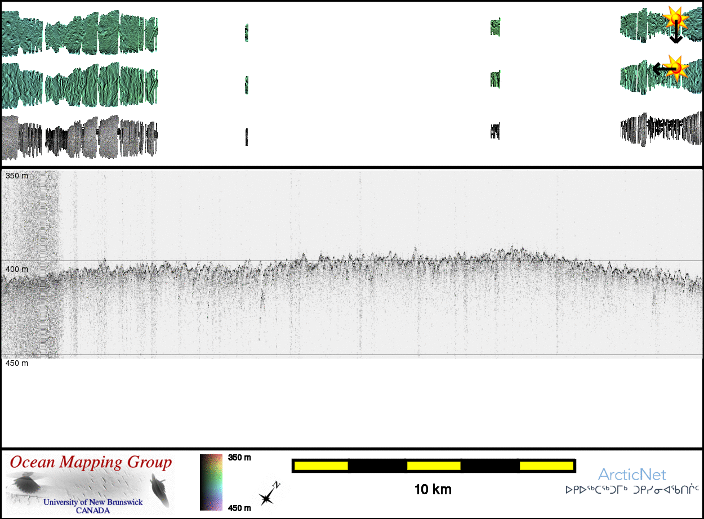The height and width of the screenshot is (519, 704).
Task: Click the 400 m depth label on the profile
Action: [x=16, y=270]
